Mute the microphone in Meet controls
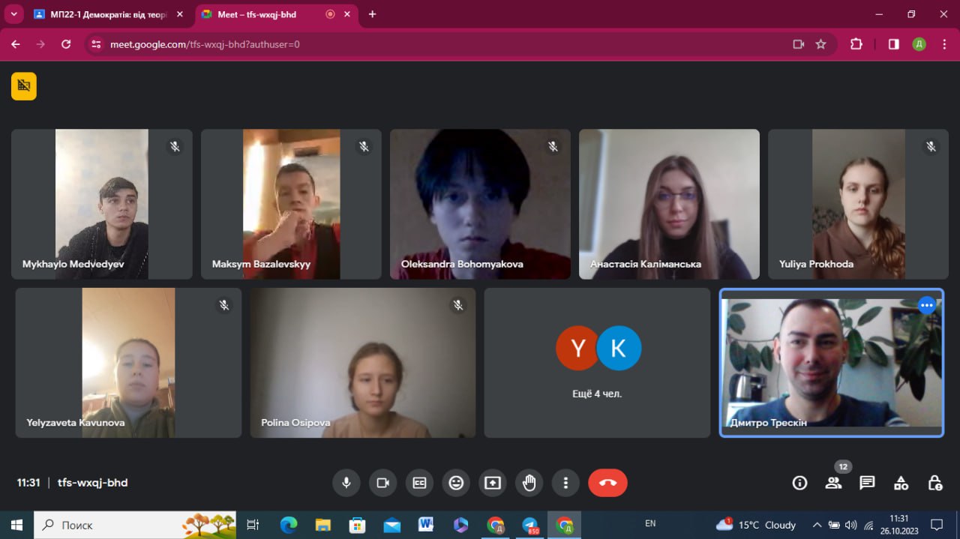This screenshot has height=539, width=960. (x=346, y=483)
